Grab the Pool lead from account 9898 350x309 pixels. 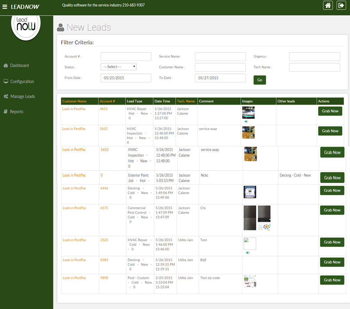[332, 280]
